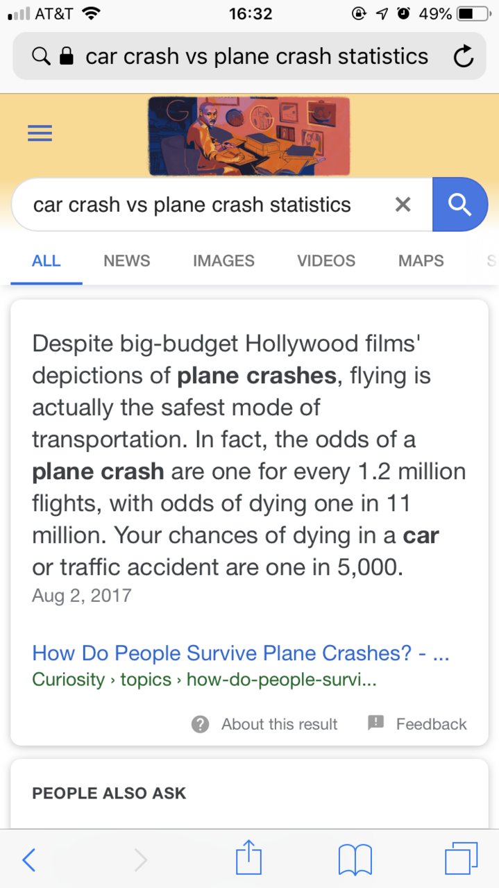Screen dimensions: 499x888
Task: Send Feedback on the featured snippet
Action: 417,724
